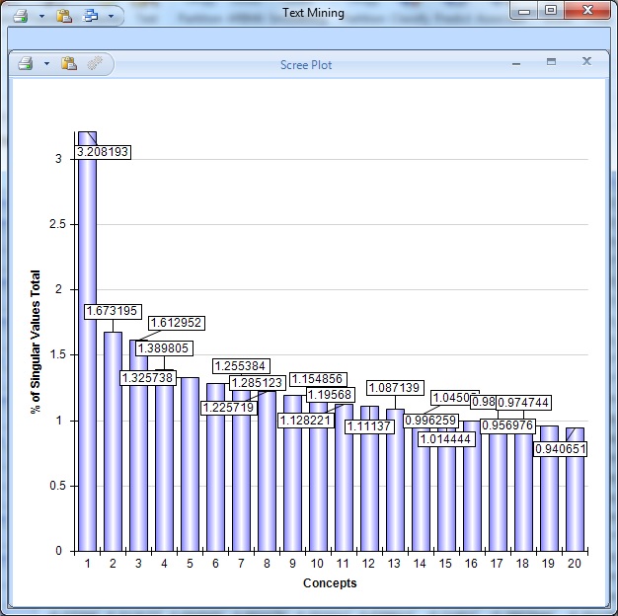
Task: Click the 1.11137 data label
Action: coord(369,426)
